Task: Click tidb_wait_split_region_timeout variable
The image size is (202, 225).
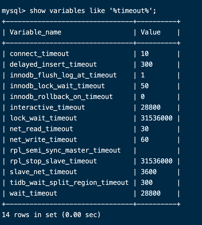Action: pyautogui.click(x=69, y=183)
